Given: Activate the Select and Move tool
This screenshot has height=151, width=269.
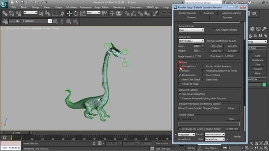Looking at the screenshot, I should pos(69,13).
